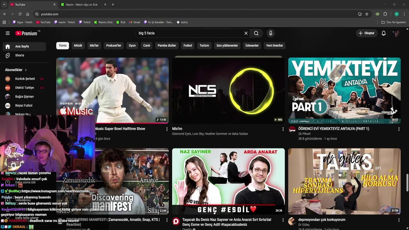
Task: Open the botrix bookmark
Action: pyautogui.click(x=182, y=22)
